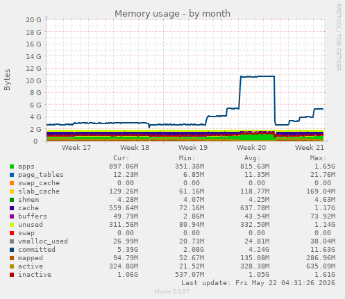The height and width of the screenshot is (299, 345).
Task: Click the committed navy legend swatch
Action: click(x=12, y=250)
